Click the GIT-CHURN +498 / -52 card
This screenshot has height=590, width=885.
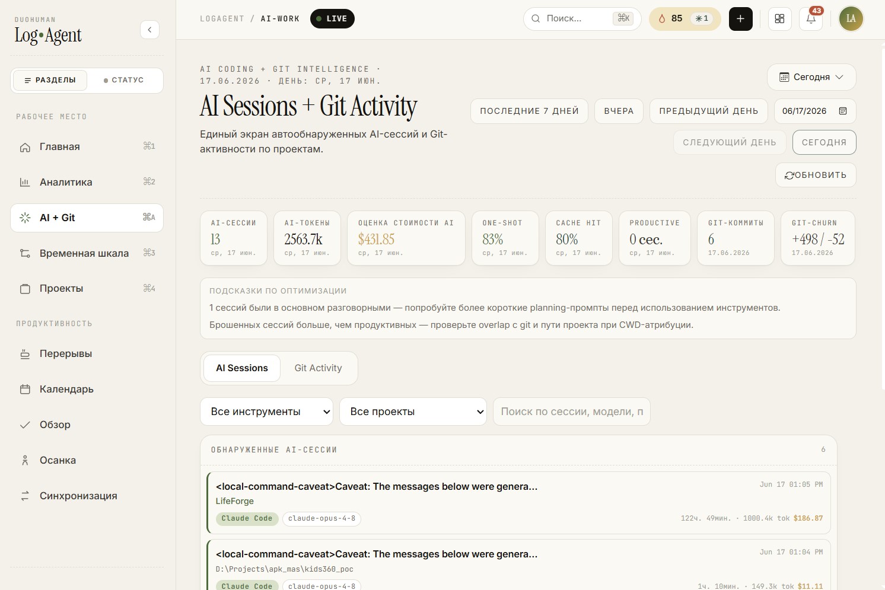tap(818, 238)
